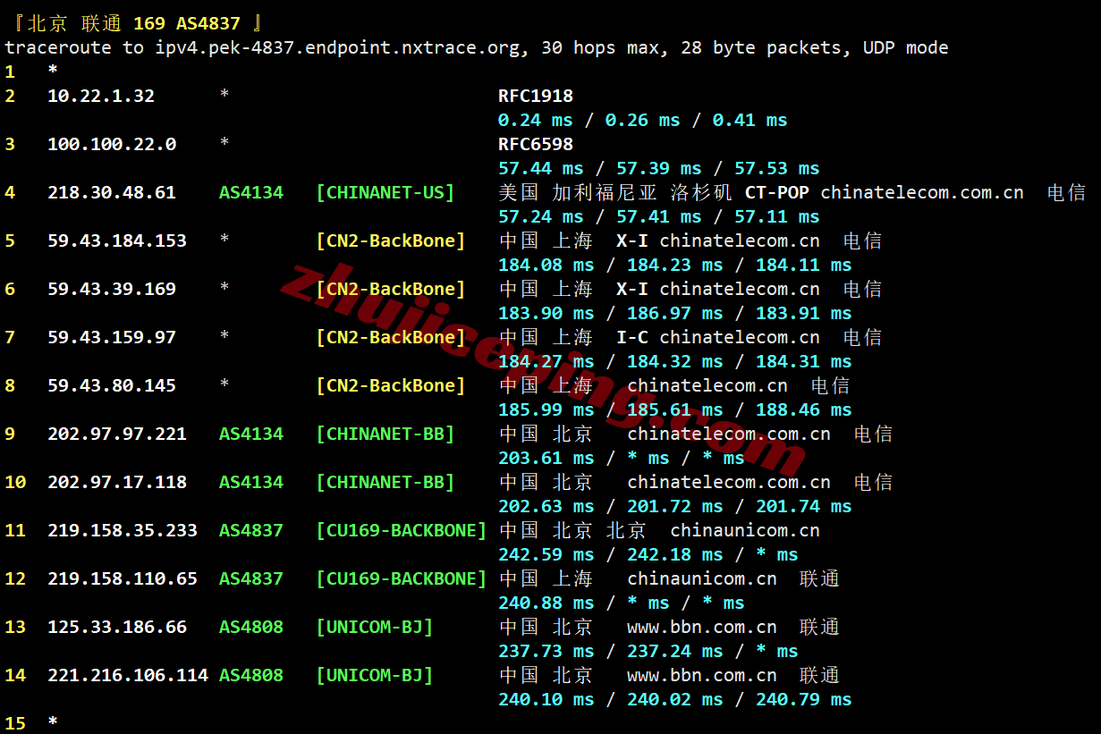Viewport: 1101px width, 734px height.
Task: Click the latency value 203.61 ms
Action: [x=546, y=458]
